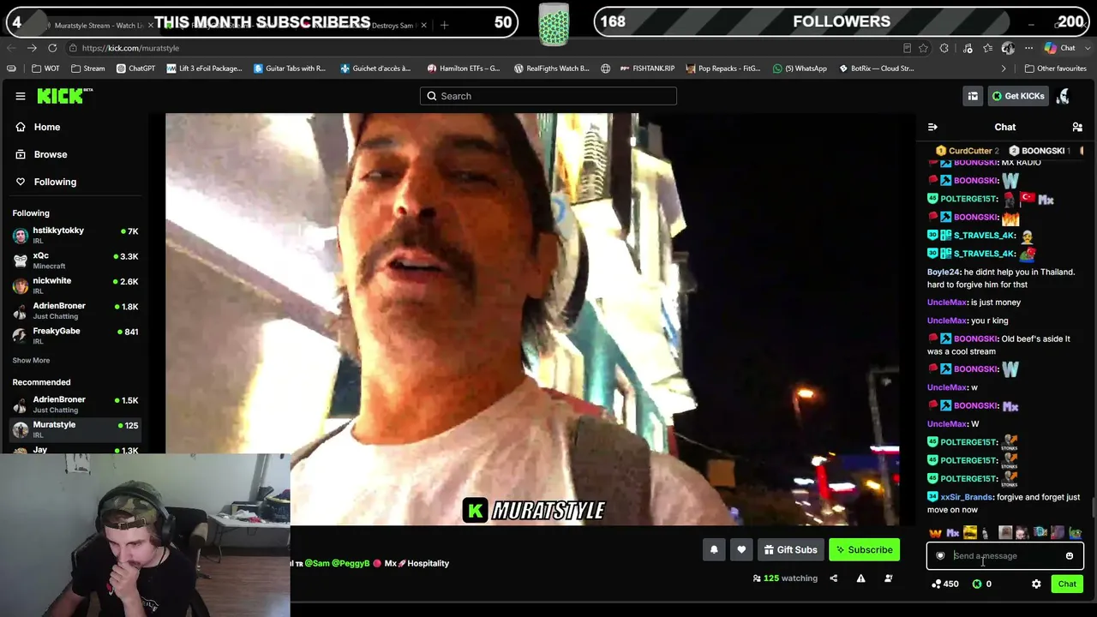The width and height of the screenshot is (1097, 617).
Task: Open nickwhite channel in Following list
Action: point(75,285)
